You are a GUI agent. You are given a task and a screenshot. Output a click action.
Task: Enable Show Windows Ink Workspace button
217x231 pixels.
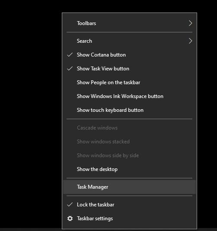129,96
